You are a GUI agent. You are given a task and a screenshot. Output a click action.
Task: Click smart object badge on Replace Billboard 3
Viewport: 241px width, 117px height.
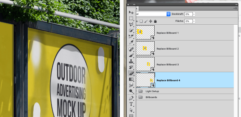pyautogui.click(x=153, y=69)
